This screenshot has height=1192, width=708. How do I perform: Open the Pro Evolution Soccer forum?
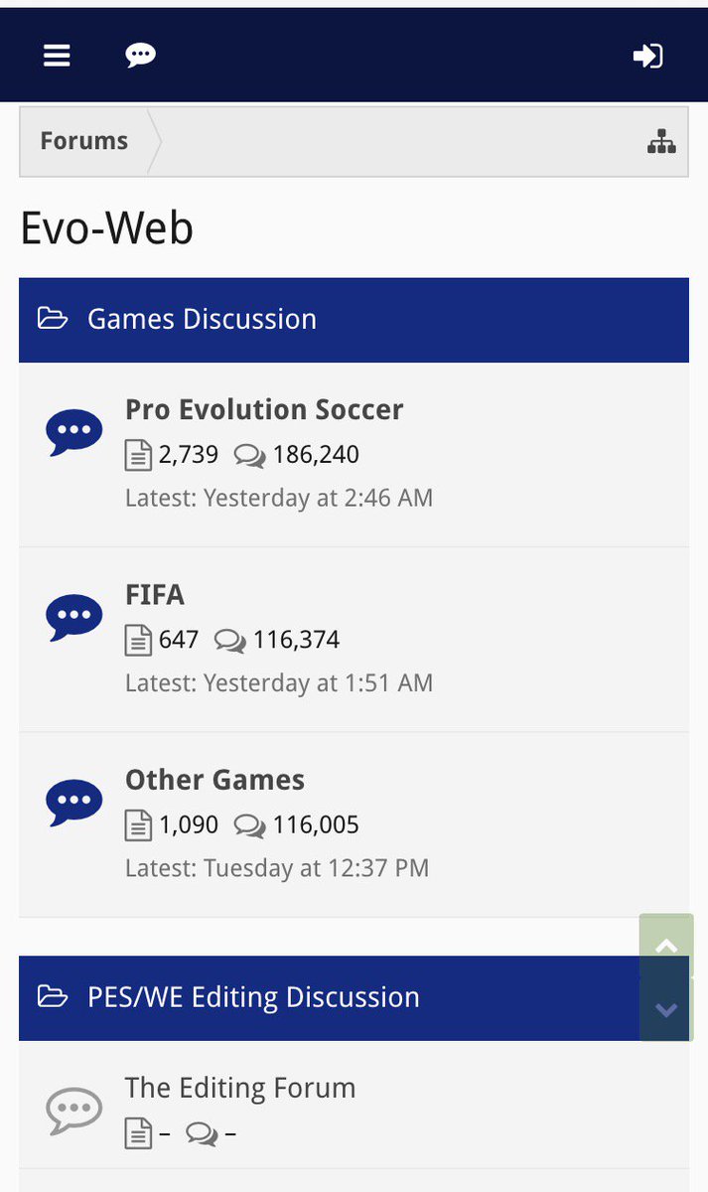(264, 409)
